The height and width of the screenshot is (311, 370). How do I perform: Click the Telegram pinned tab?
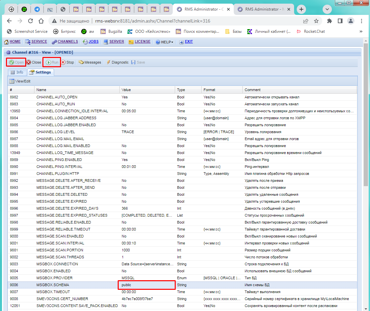[37, 9]
